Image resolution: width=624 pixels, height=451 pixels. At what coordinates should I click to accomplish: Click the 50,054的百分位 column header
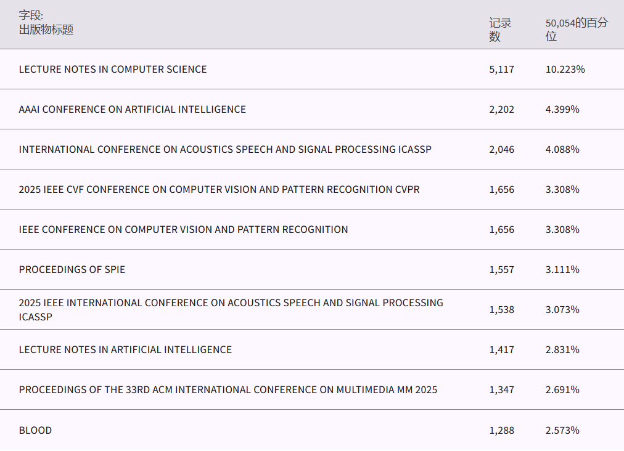tap(576, 30)
